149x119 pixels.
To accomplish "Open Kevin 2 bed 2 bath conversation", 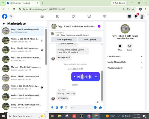I will [x=22, y=97].
